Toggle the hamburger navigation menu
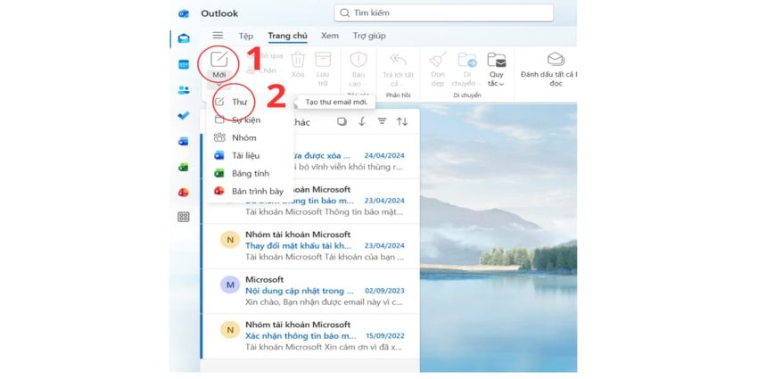The image size is (758, 379). 218,36
